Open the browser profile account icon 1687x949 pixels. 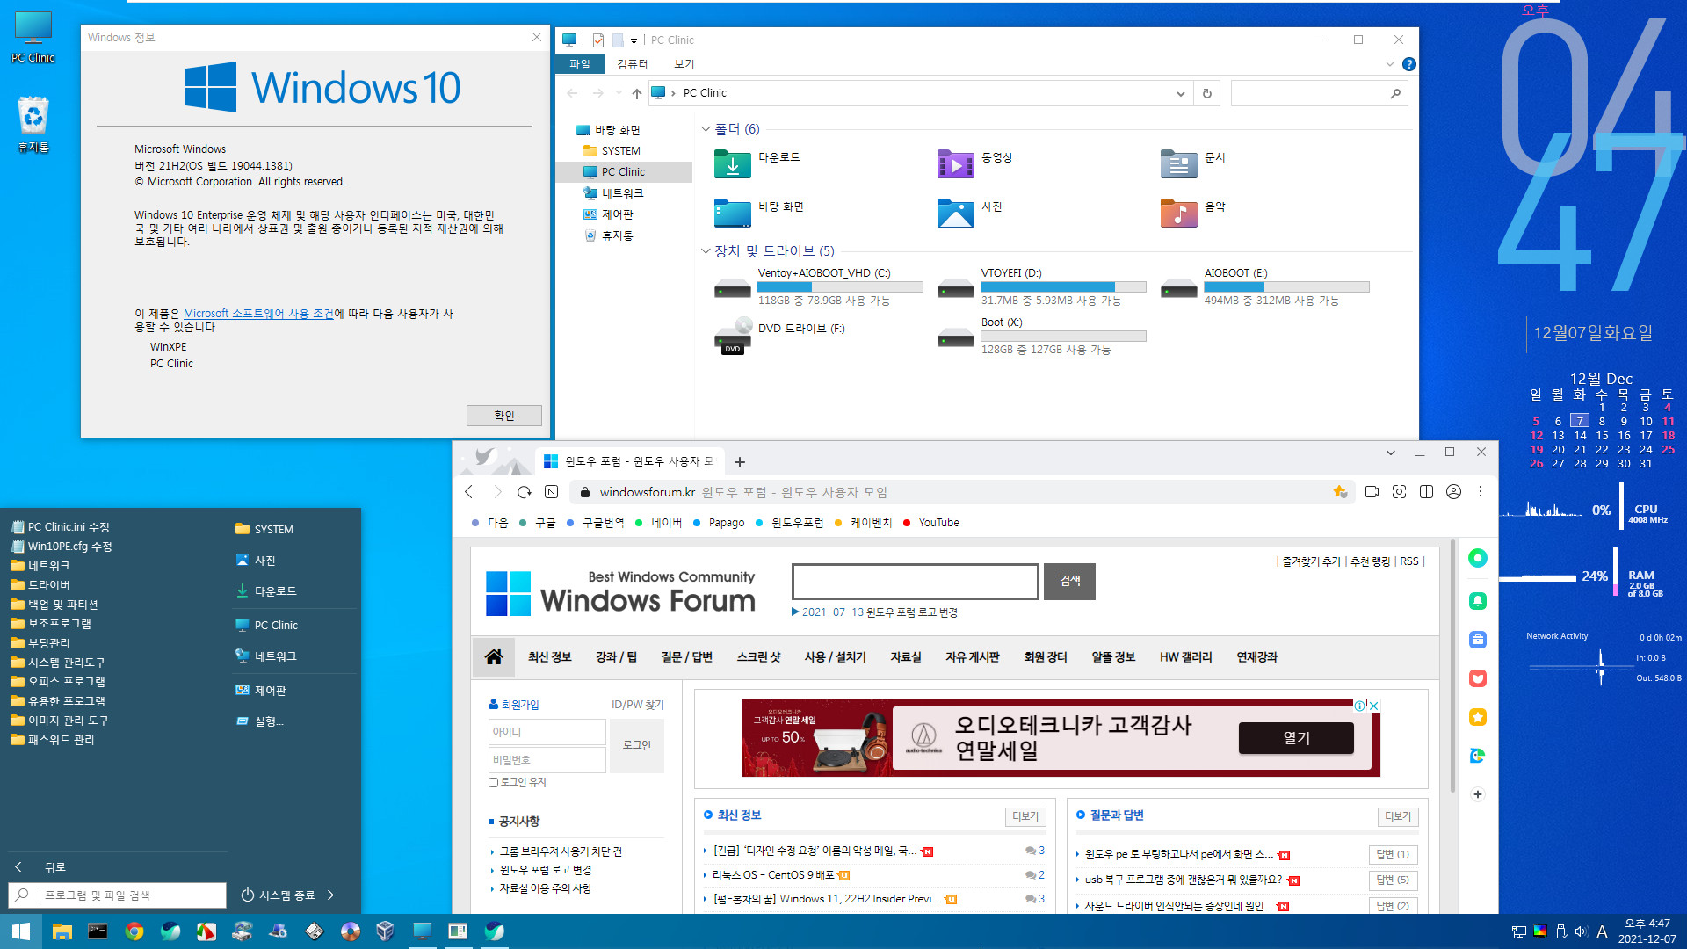(x=1453, y=492)
